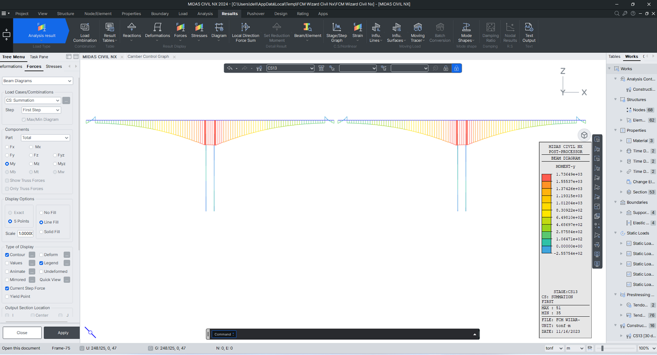Click the Command input box
The width and height of the screenshot is (657, 355).
pyautogui.click(x=224, y=334)
